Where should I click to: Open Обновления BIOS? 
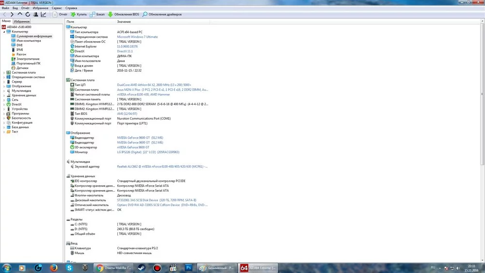click(123, 15)
